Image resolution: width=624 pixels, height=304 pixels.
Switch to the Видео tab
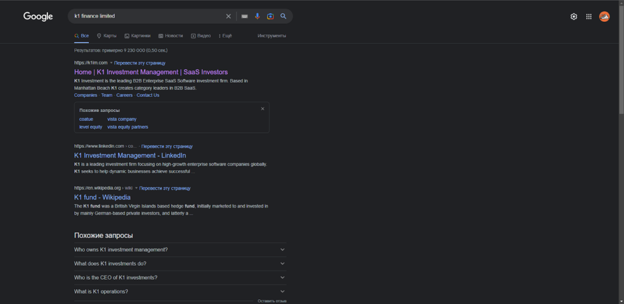[x=201, y=36]
